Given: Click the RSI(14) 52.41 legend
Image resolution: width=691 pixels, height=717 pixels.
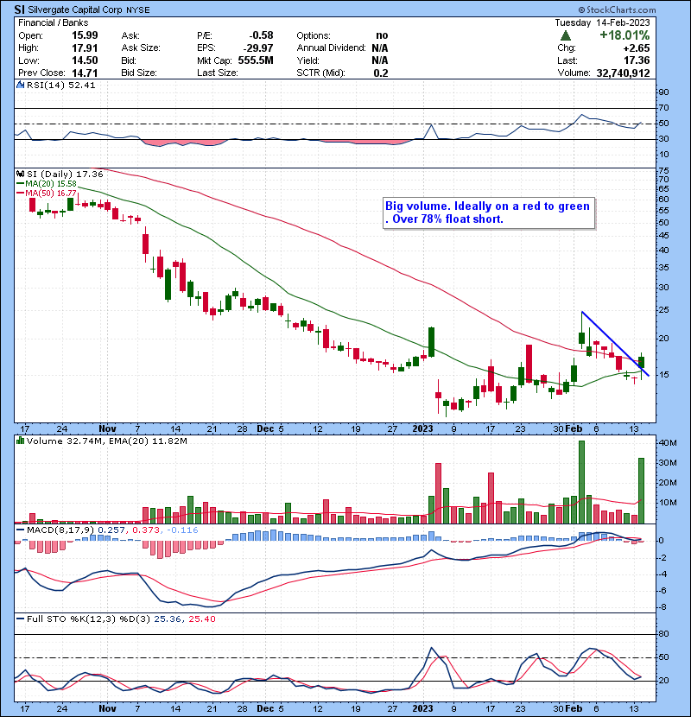Looking at the screenshot, I should tap(60, 85).
